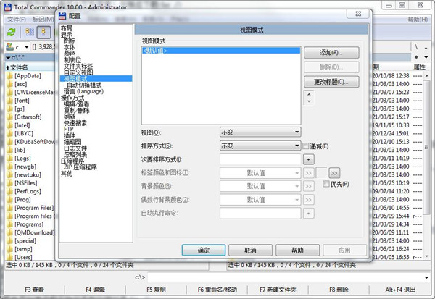
Task: Click the green refresh toolbar icon
Action: coord(12,32)
